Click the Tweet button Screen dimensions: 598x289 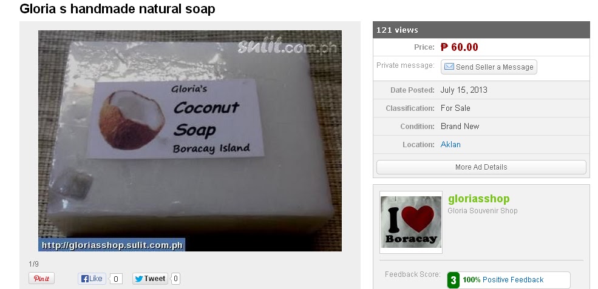click(151, 279)
